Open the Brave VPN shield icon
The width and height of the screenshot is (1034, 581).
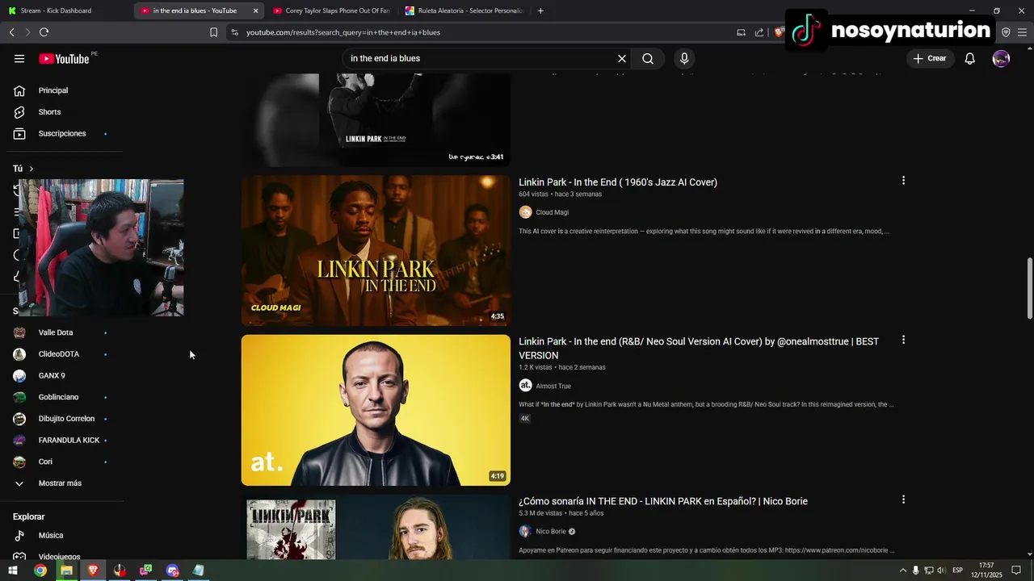click(1006, 32)
